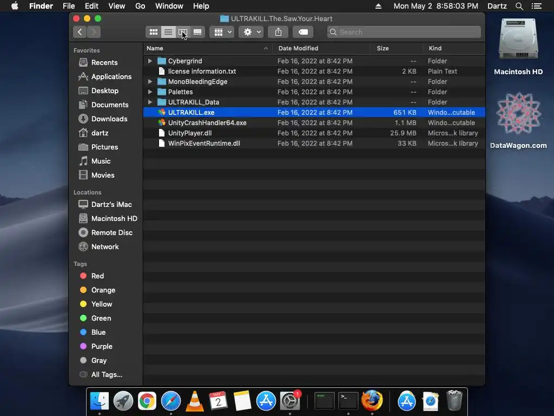
Task: Select UnityPlayer.dll in the list
Action: click(314, 133)
